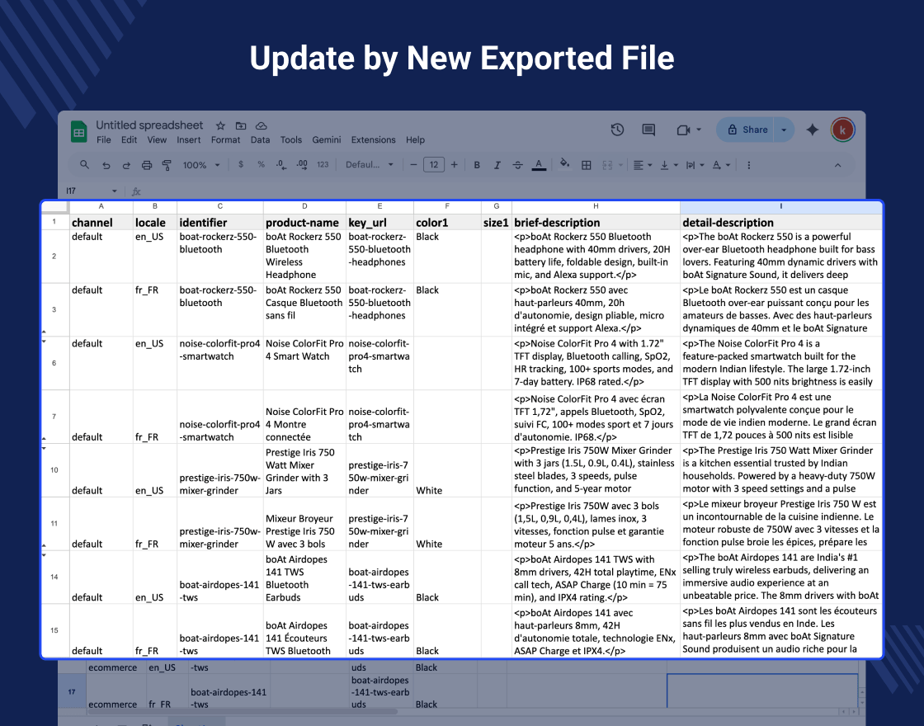Open the text color picker
The image size is (924, 726).
coord(539,166)
